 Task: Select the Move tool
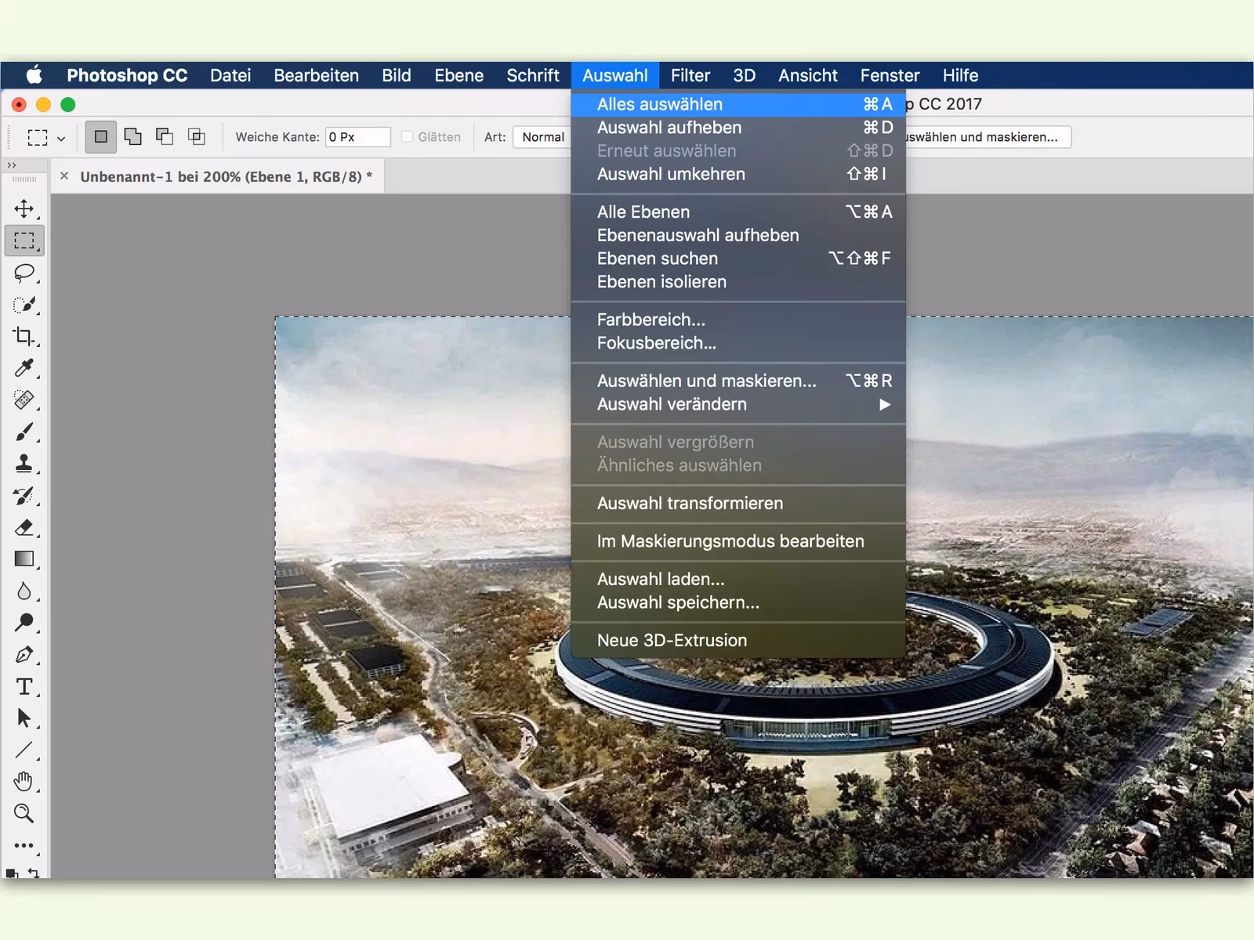pyautogui.click(x=24, y=208)
